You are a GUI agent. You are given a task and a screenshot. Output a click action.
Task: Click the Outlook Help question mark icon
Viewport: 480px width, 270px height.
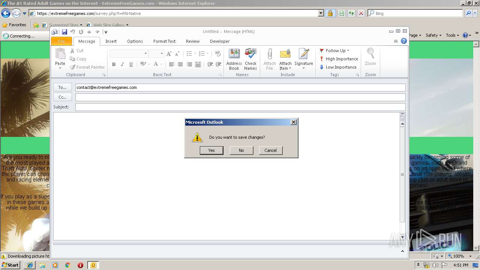(404, 41)
